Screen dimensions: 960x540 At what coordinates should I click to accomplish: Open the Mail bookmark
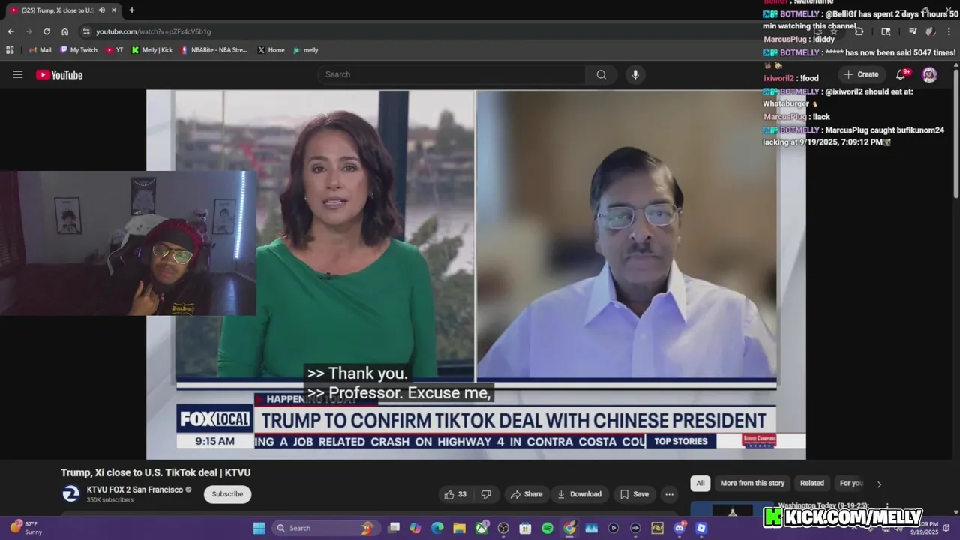40,50
